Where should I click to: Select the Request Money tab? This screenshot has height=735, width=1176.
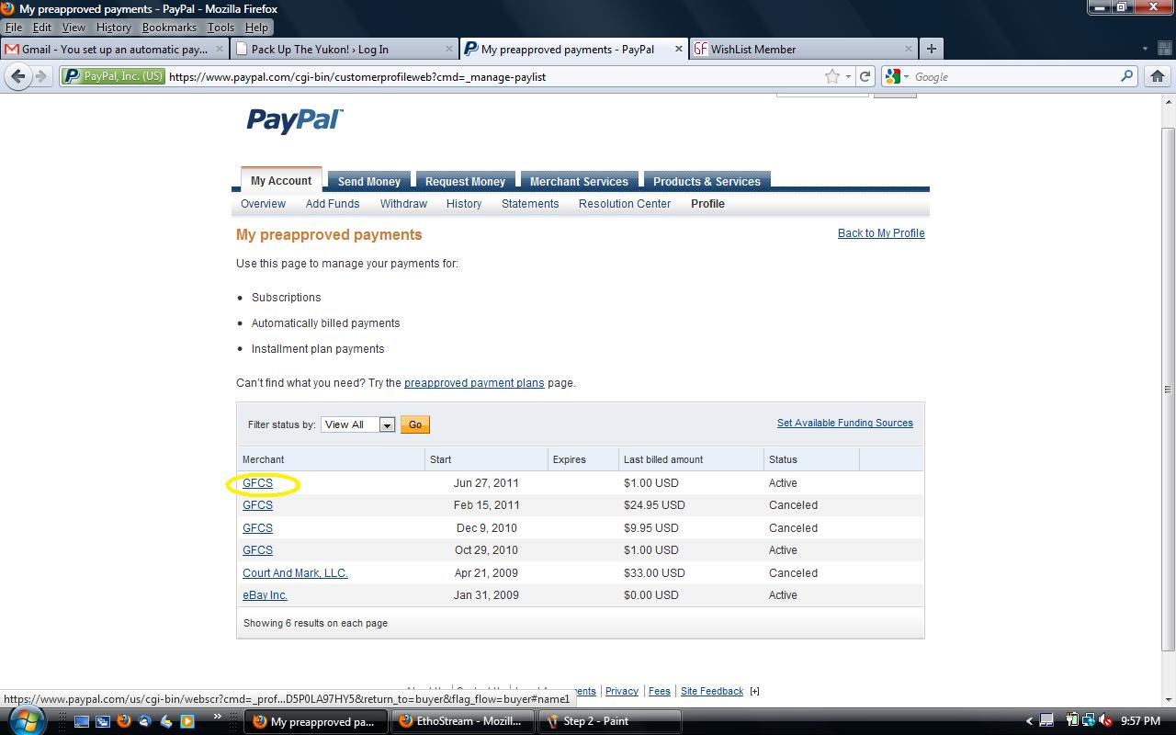click(x=465, y=181)
